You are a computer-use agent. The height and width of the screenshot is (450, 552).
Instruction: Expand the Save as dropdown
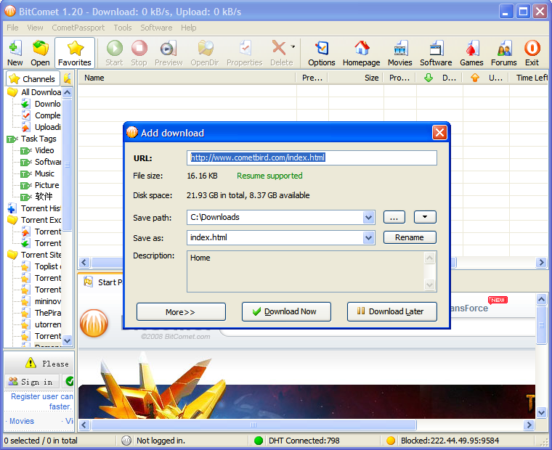pyautogui.click(x=368, y=238)
